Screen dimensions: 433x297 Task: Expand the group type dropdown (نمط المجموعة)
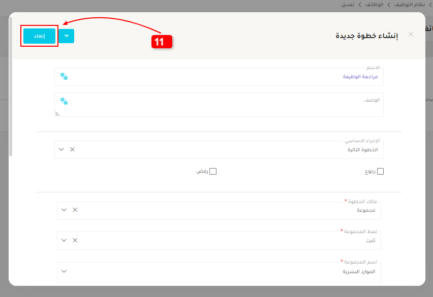pyautogui.click(x=64, y=240)
